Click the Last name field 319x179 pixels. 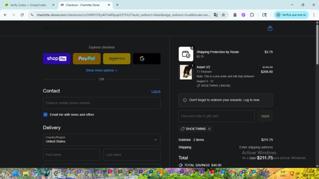point(132,155)
